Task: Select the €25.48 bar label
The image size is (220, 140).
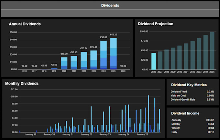Action: pyautogui.click(x=93, y=47)
